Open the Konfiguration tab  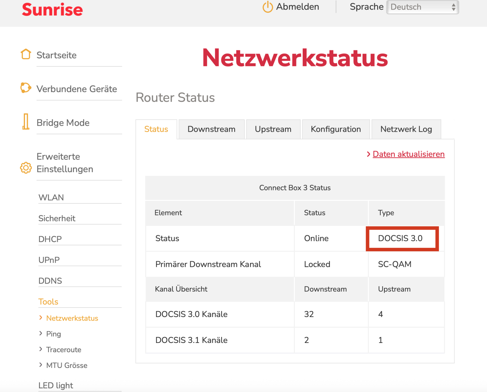click(336, 129)
